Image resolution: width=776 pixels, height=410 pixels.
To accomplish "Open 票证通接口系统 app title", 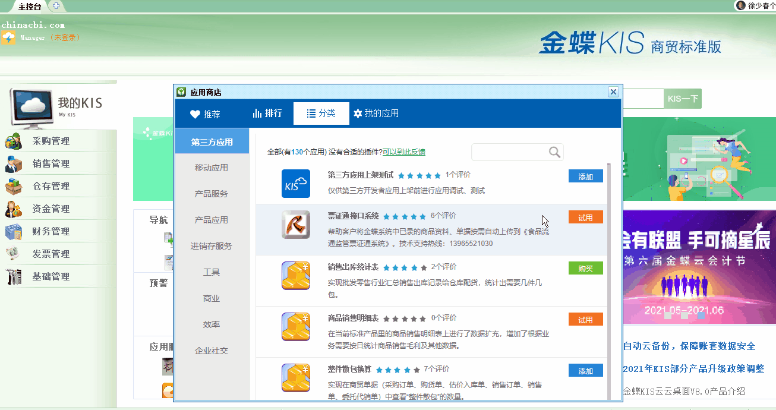I will pyautogui.click(x=353, y=216).
